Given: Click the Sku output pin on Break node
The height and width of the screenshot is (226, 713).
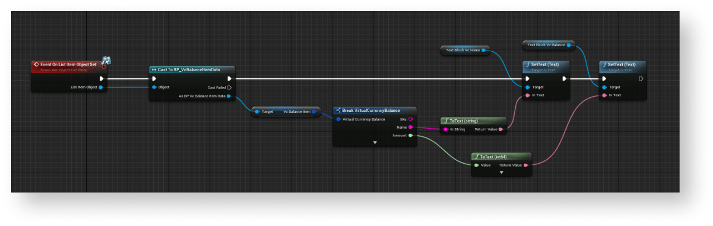Looking at the screenshot, I should click(411, 119).
